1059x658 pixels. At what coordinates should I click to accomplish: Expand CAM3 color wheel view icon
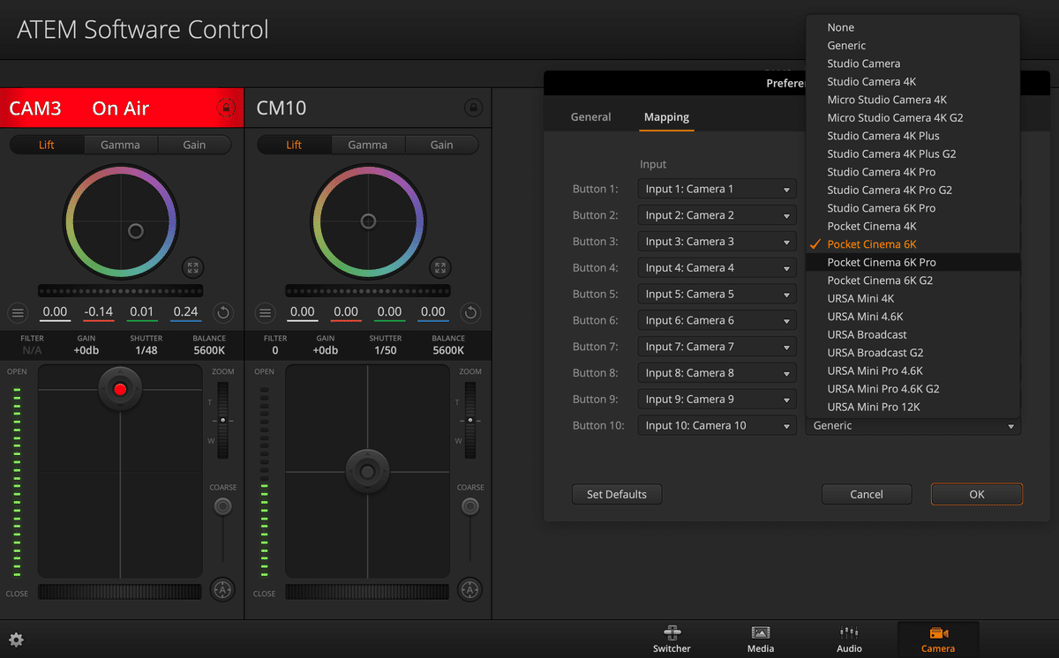pos(193,268)
